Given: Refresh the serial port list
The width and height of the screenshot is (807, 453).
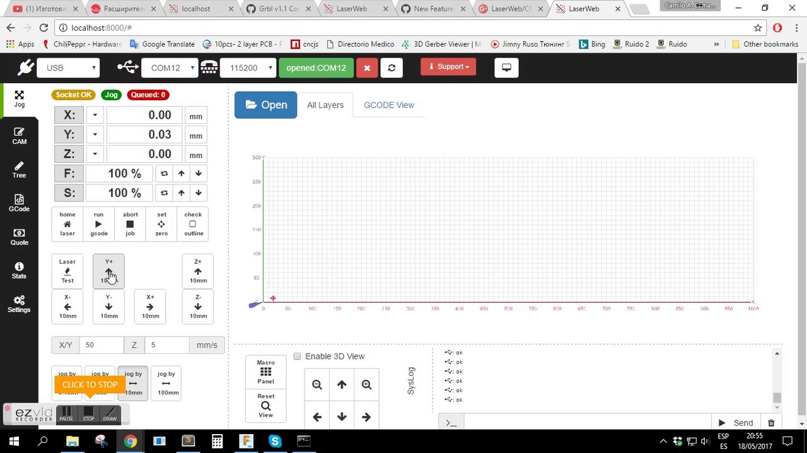Looking at the screenshot, I should point(392,68).
